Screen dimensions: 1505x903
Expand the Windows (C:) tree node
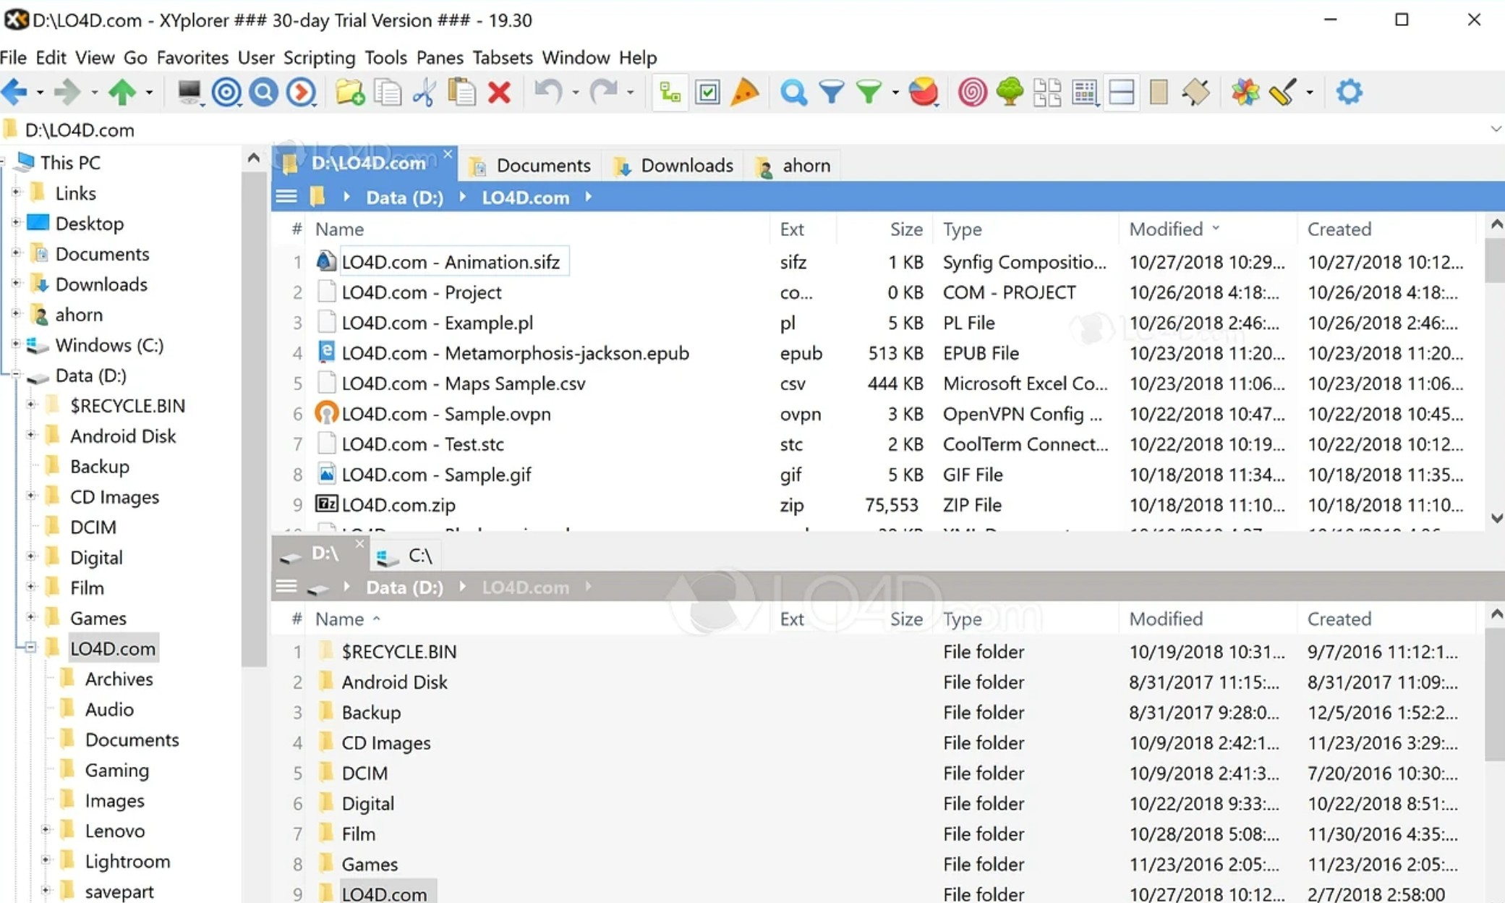point(15,344)
